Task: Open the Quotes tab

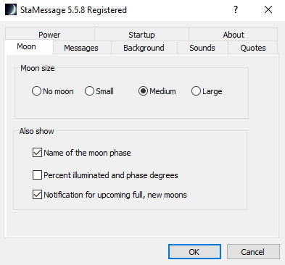Action: point(253,48)
